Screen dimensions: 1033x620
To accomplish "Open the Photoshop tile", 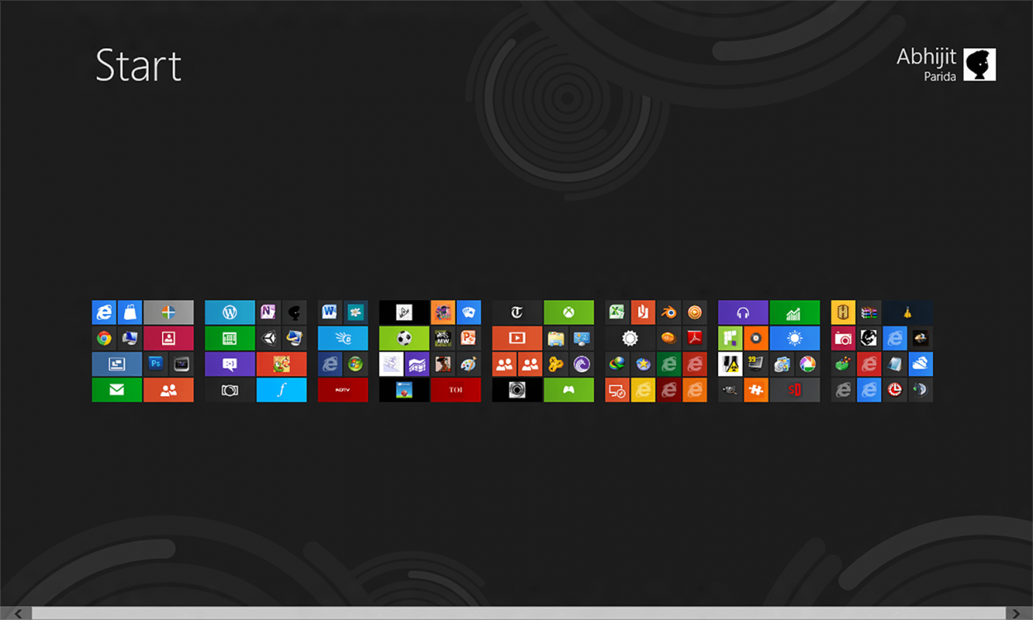I will pos(155,364).
